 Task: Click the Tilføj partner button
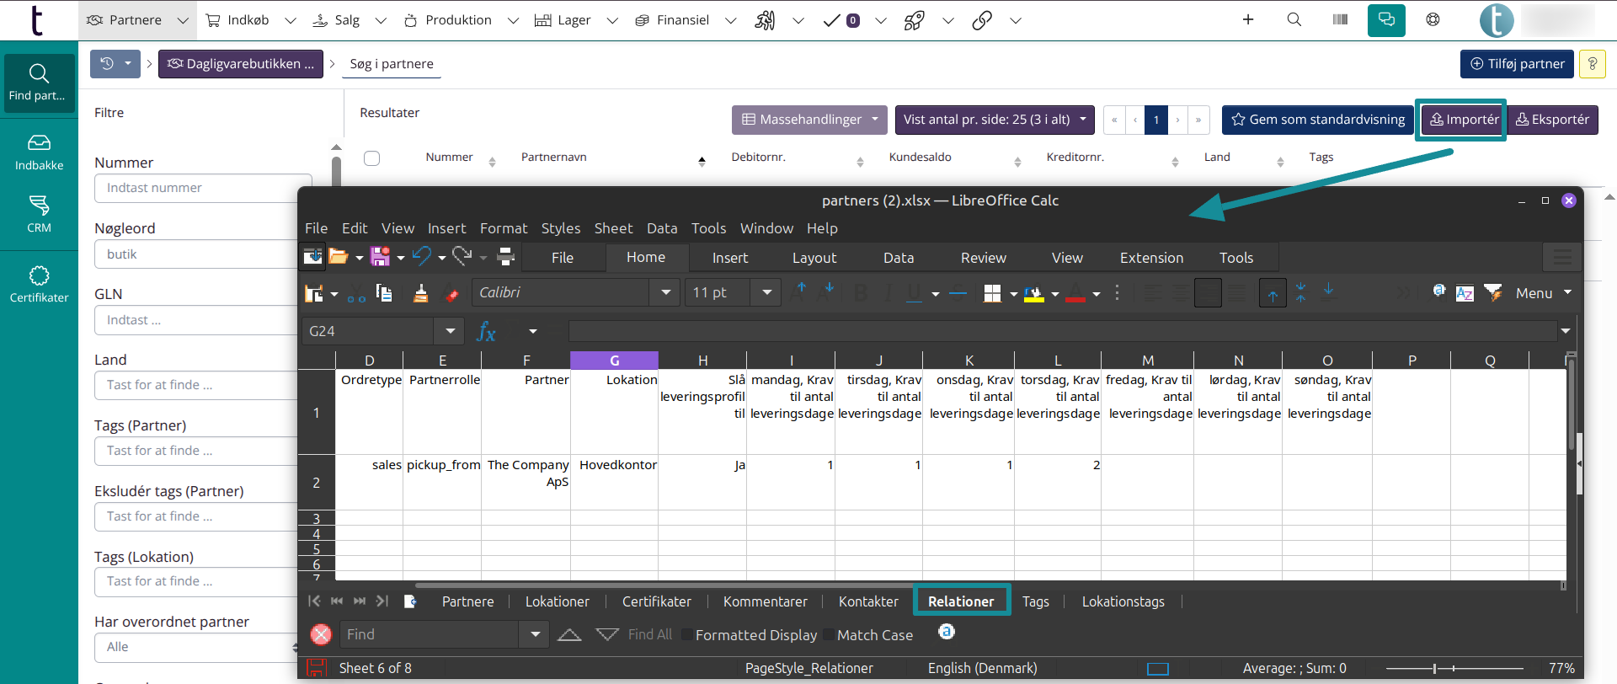(1516, 64)
